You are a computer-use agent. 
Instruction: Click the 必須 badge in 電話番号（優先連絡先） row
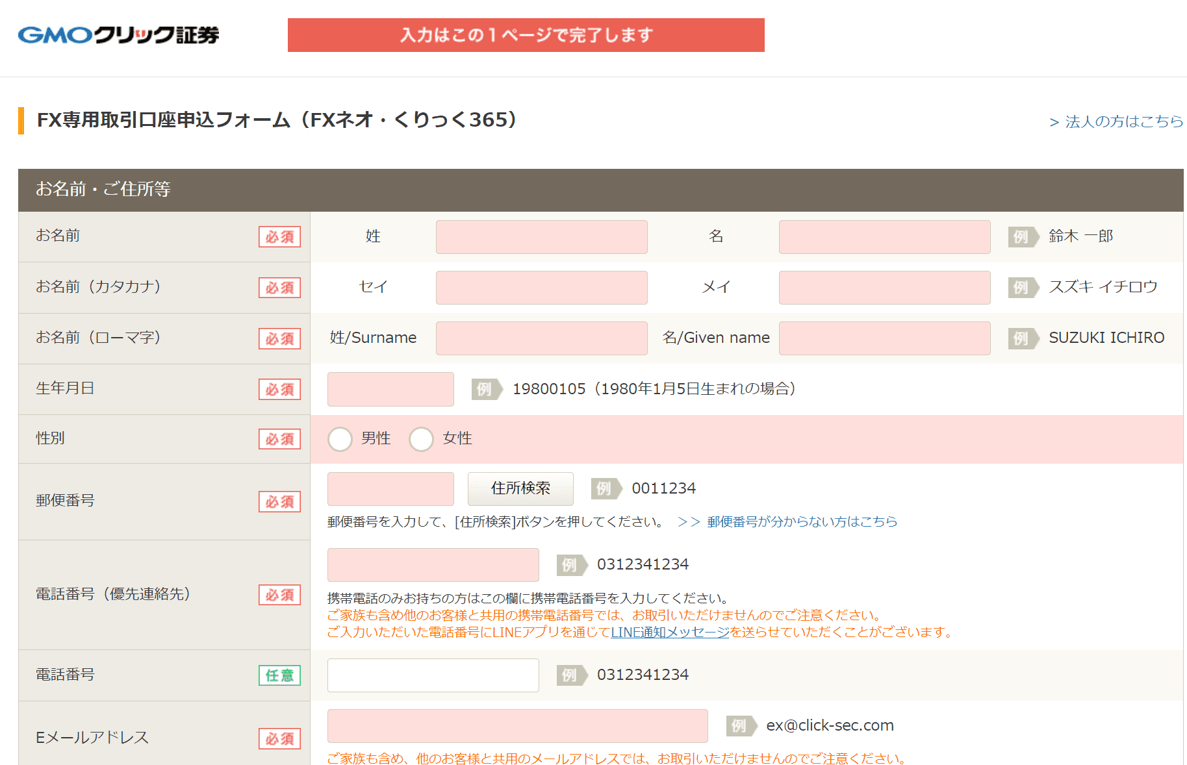[x=279, y=595]
